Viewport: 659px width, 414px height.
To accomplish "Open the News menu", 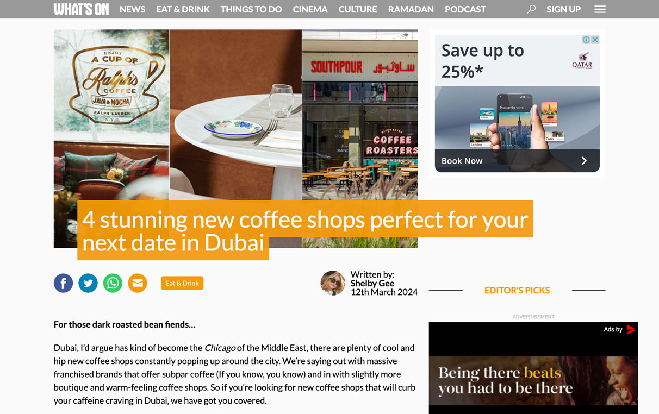I will pos(132,9).
